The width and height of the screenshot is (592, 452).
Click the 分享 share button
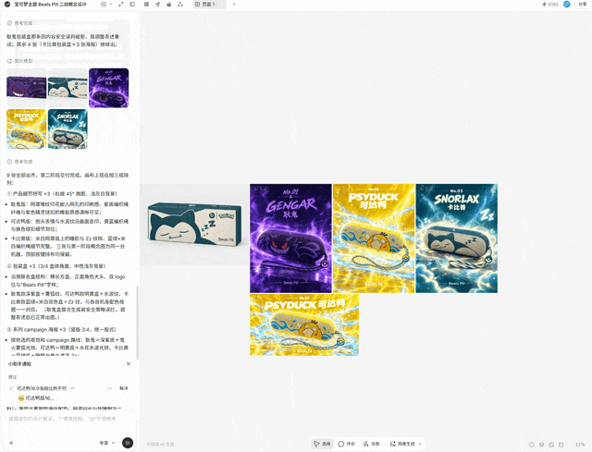click(582, 4)
